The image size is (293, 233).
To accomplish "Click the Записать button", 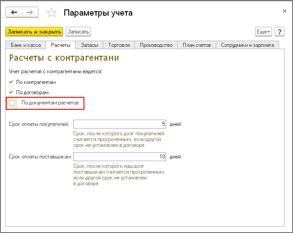I will [78, 31].
